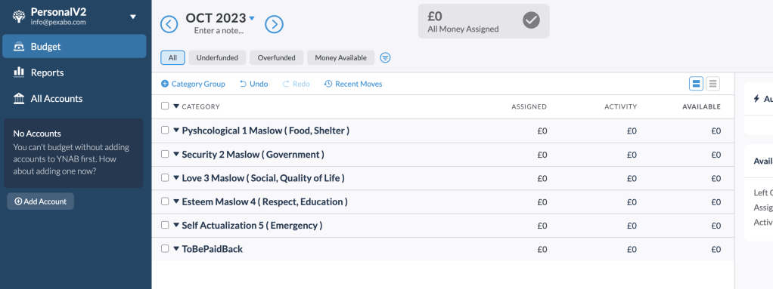Check the ToBePaidBack group checkbox
Image resolution: width=773 pixels, height=289 pixels.
[165, 248]
